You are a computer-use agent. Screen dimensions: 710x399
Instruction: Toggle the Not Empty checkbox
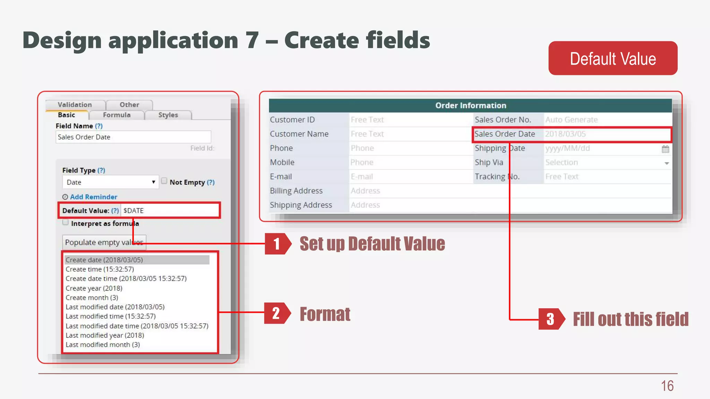point(164,181)
